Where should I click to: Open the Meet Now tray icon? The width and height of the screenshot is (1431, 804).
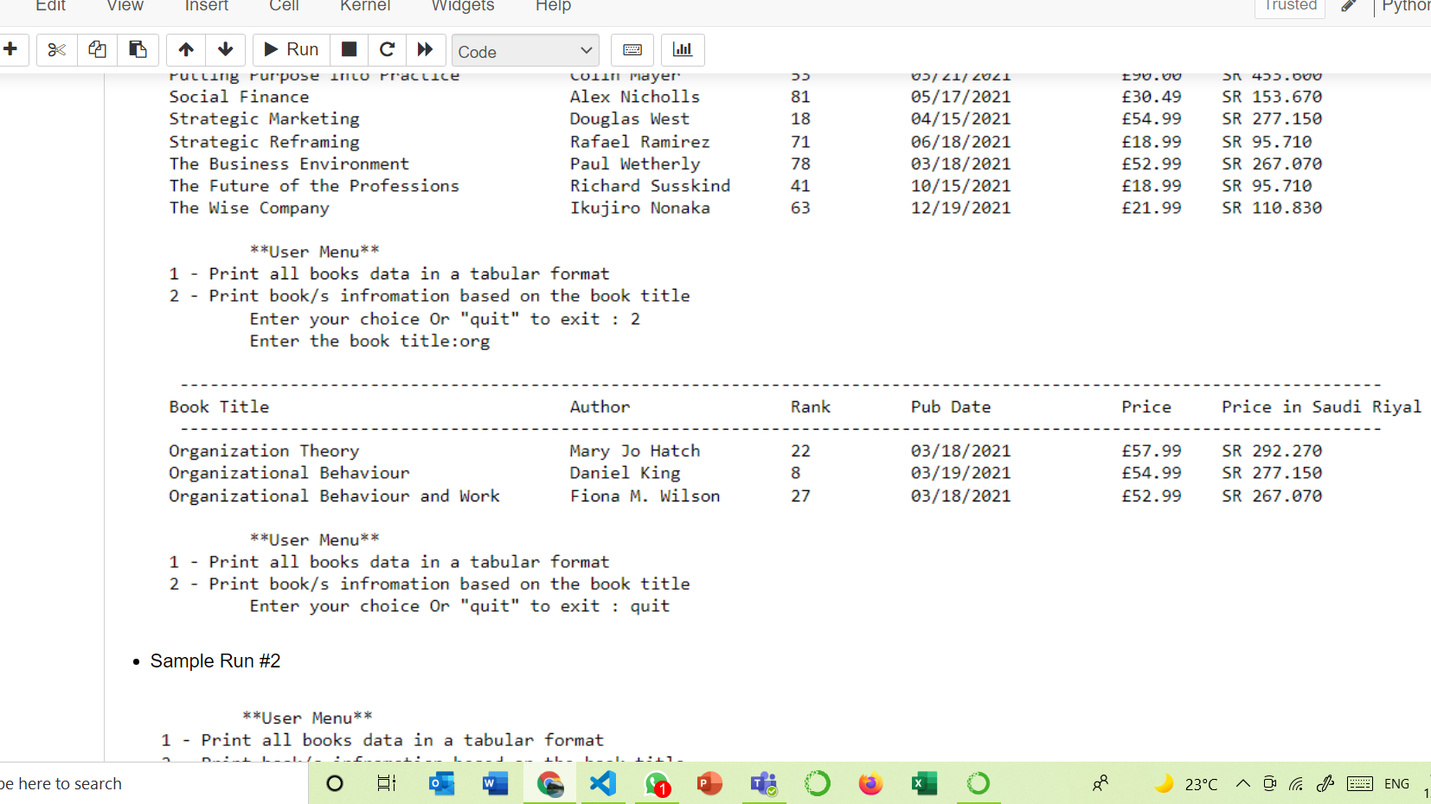[1269, 783]
